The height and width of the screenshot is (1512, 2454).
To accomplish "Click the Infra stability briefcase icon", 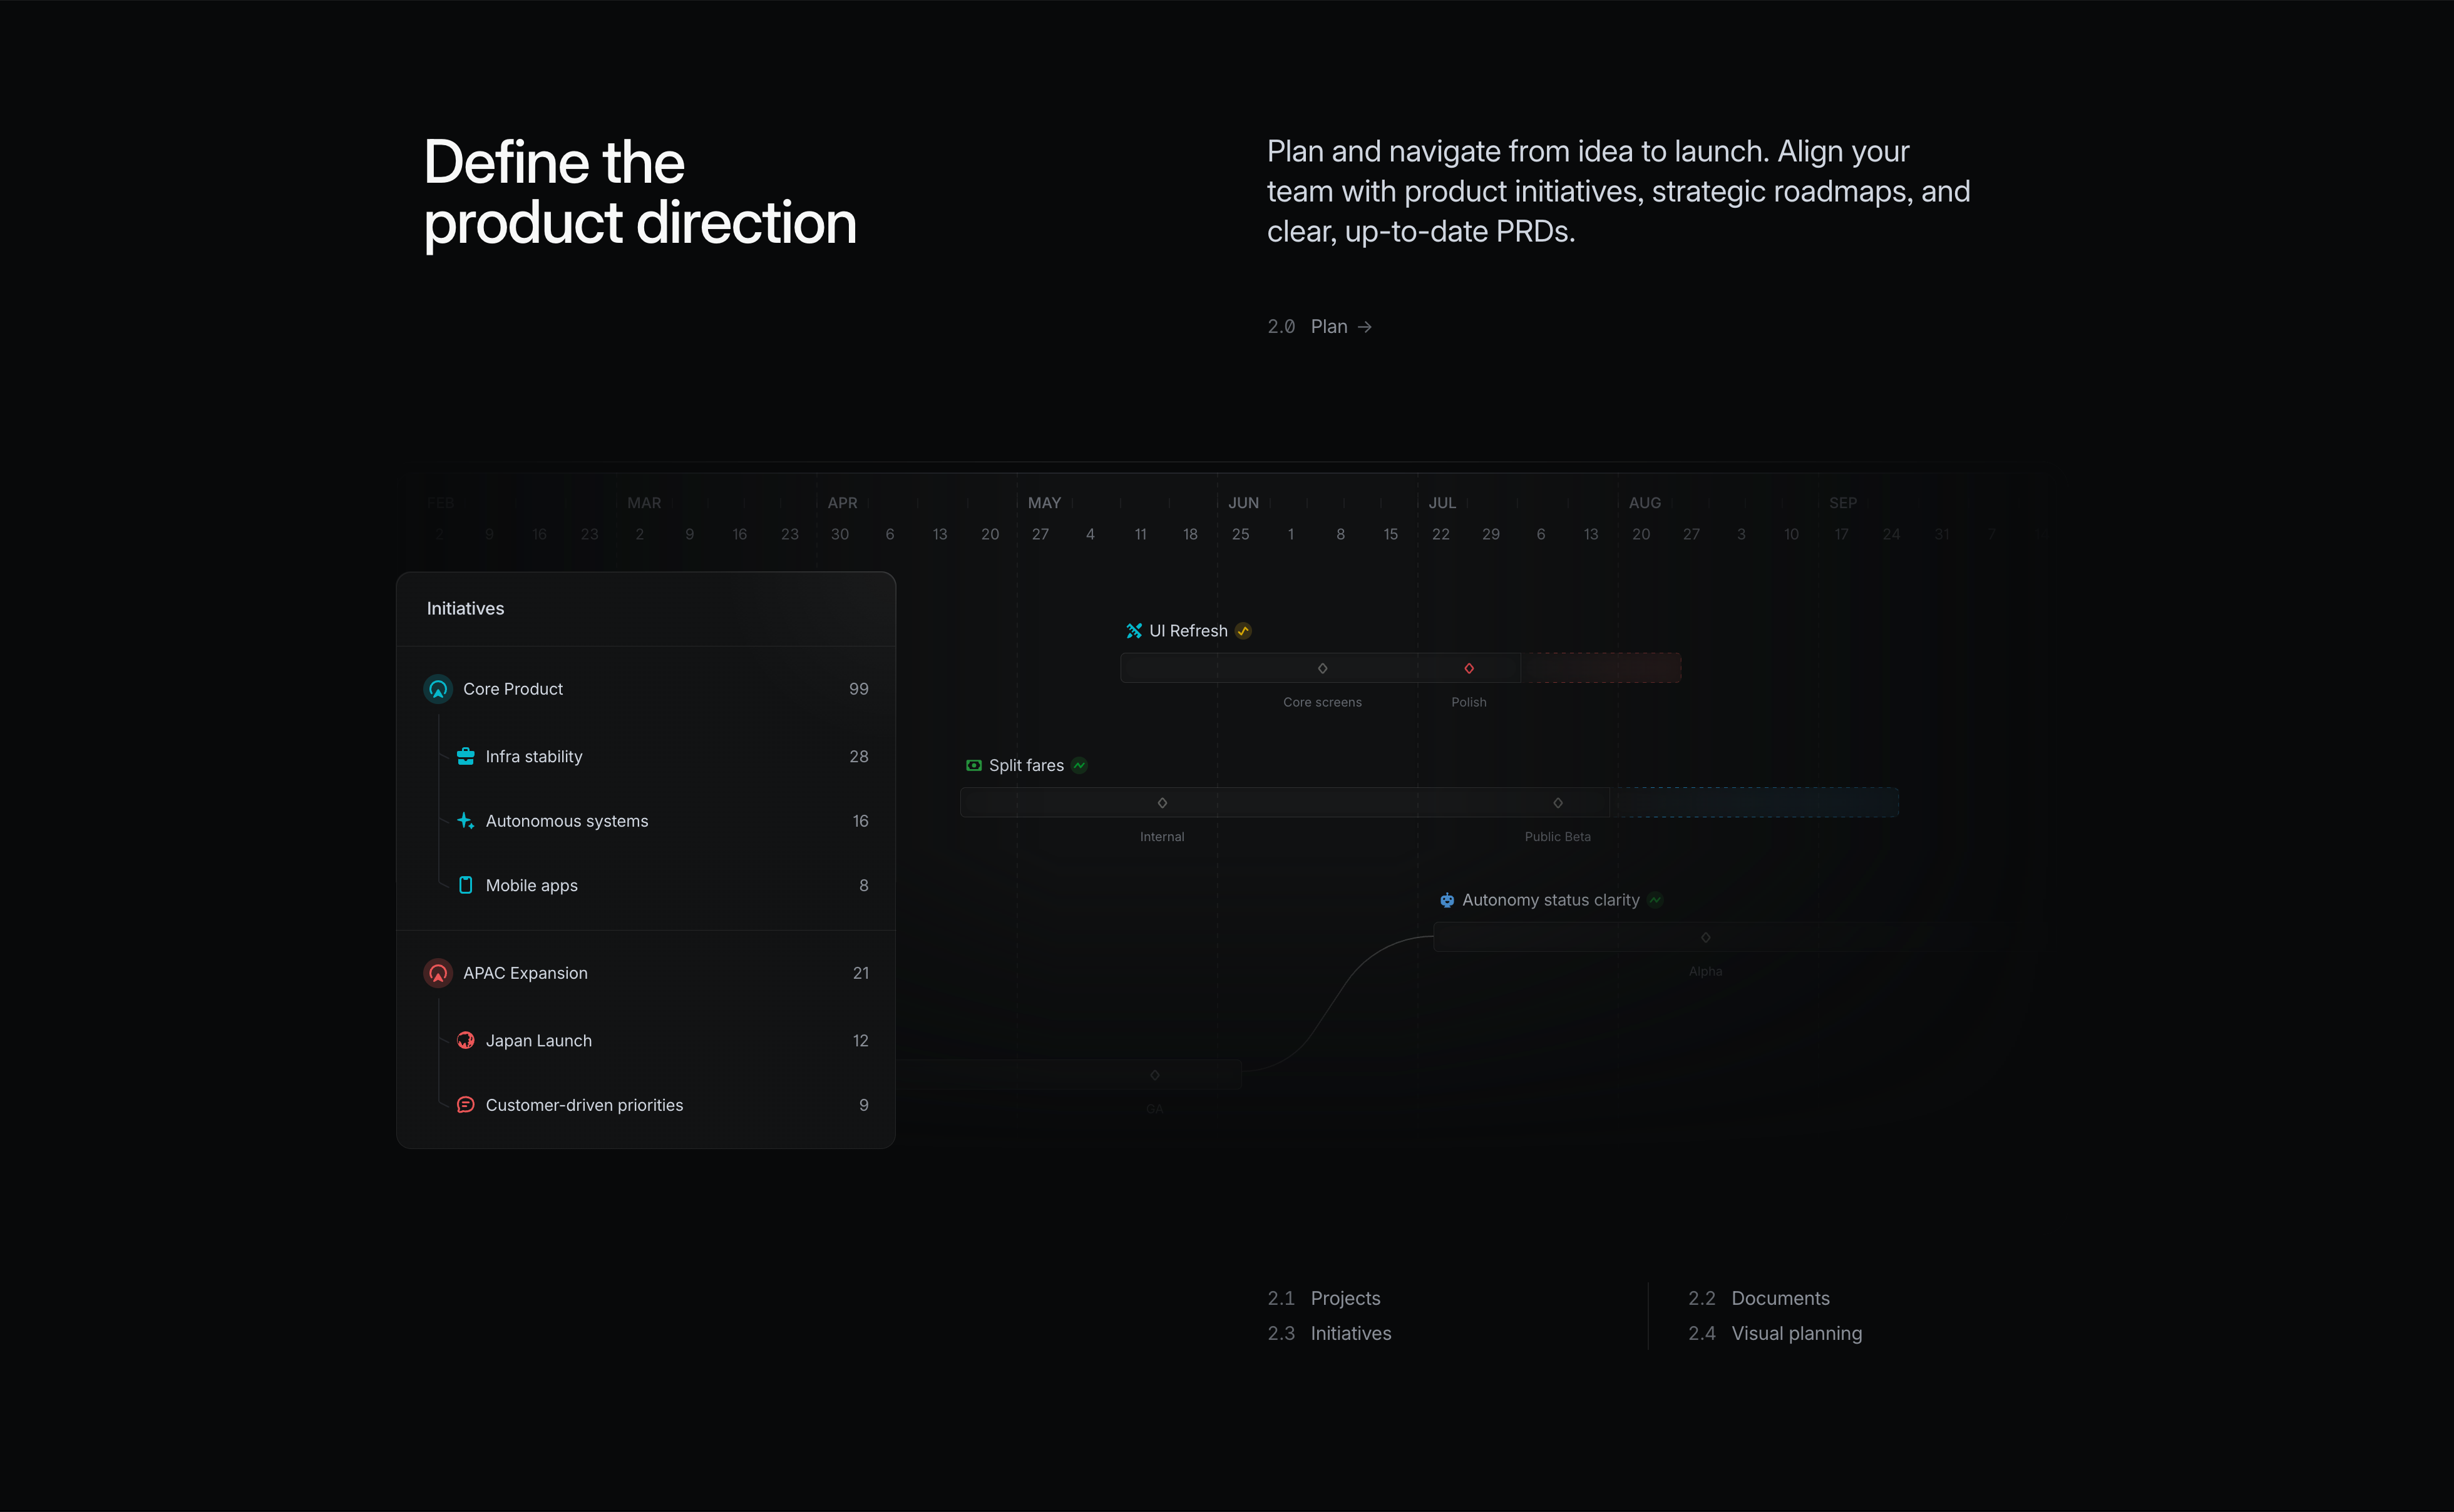I will click(x=465, y=756).
